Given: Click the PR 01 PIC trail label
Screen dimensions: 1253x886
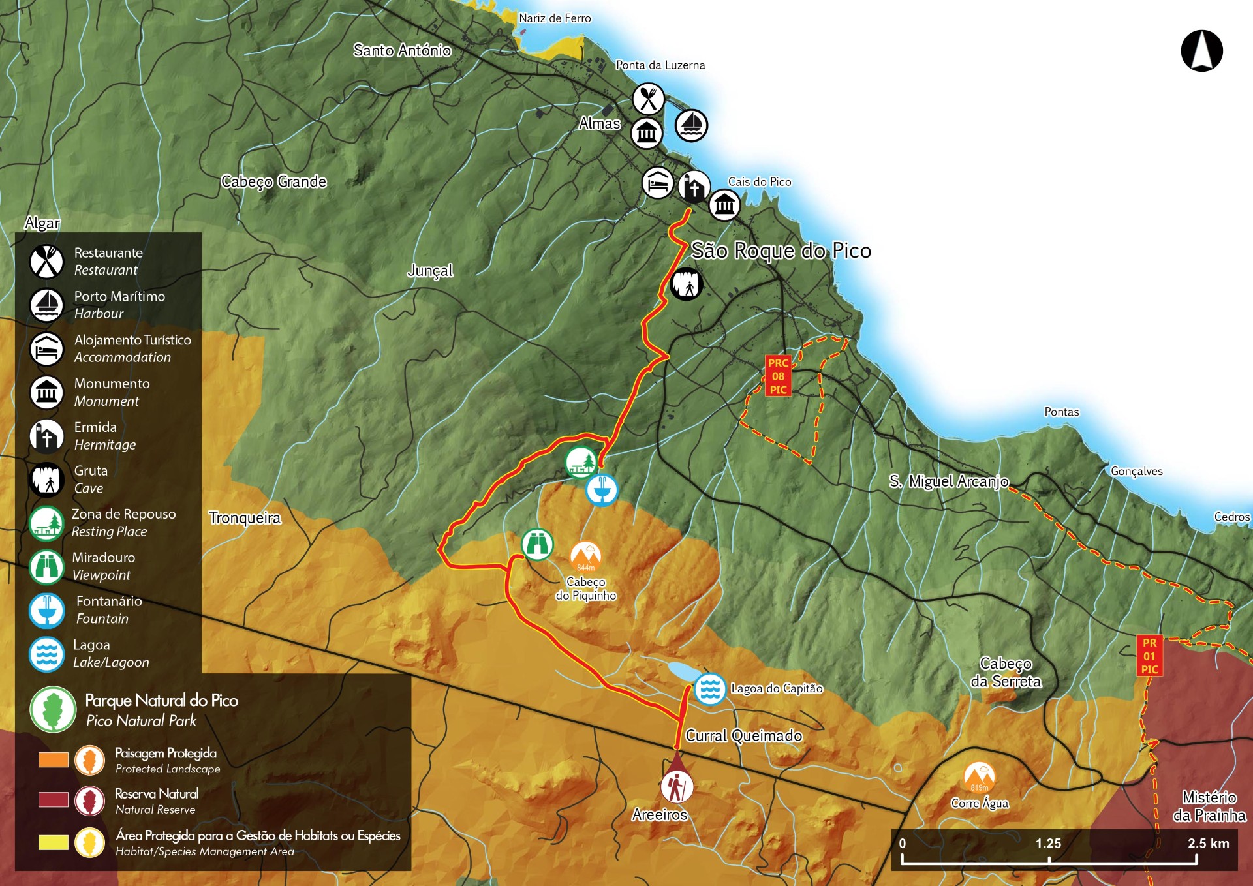Looking at the screenshot, I should [x=1149, y=656].
